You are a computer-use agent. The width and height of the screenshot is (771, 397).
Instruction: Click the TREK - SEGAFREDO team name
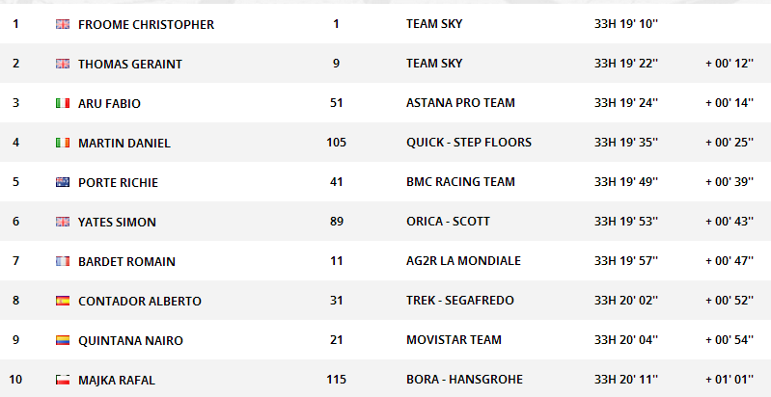(459, 301)
